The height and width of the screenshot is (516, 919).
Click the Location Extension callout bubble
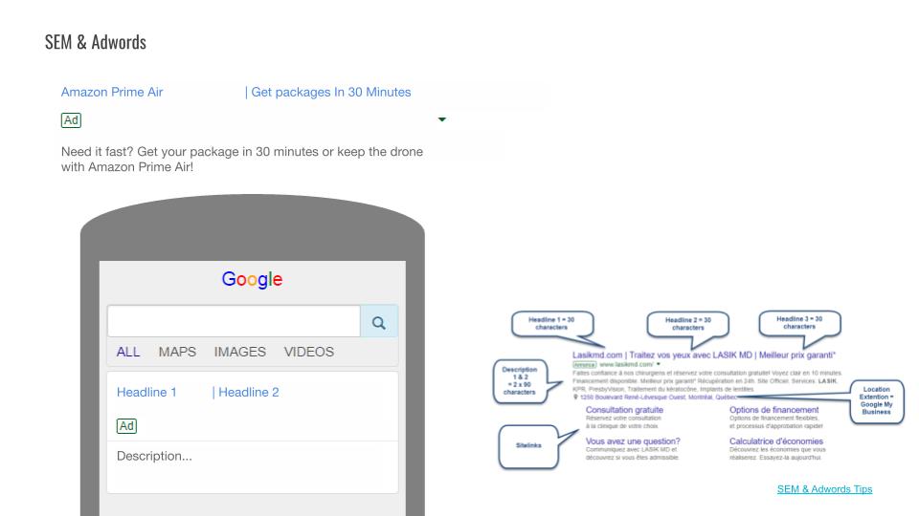point(876,400)
